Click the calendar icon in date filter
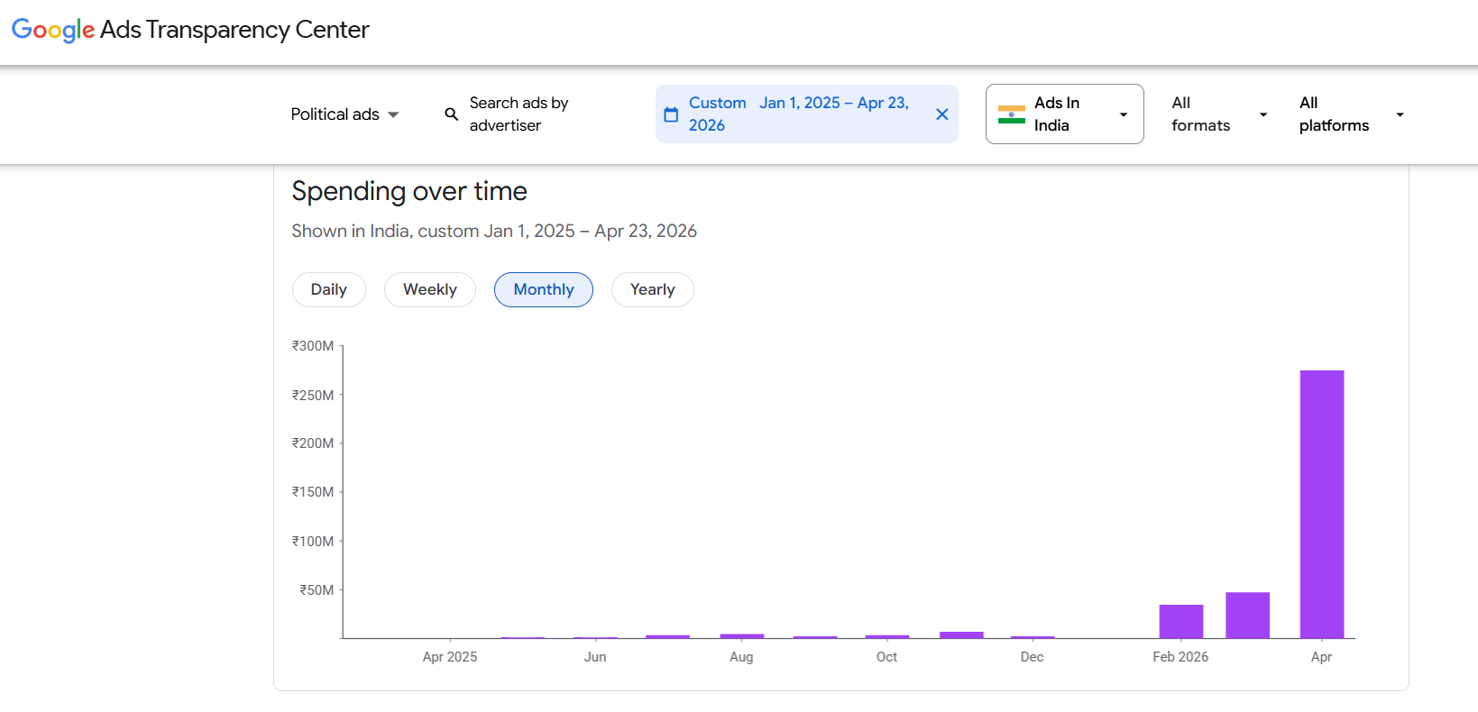 (x=671, y=114)
